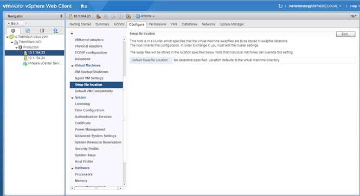Switch to the Monitor tab
360x196 pixels.
[119, 24]
